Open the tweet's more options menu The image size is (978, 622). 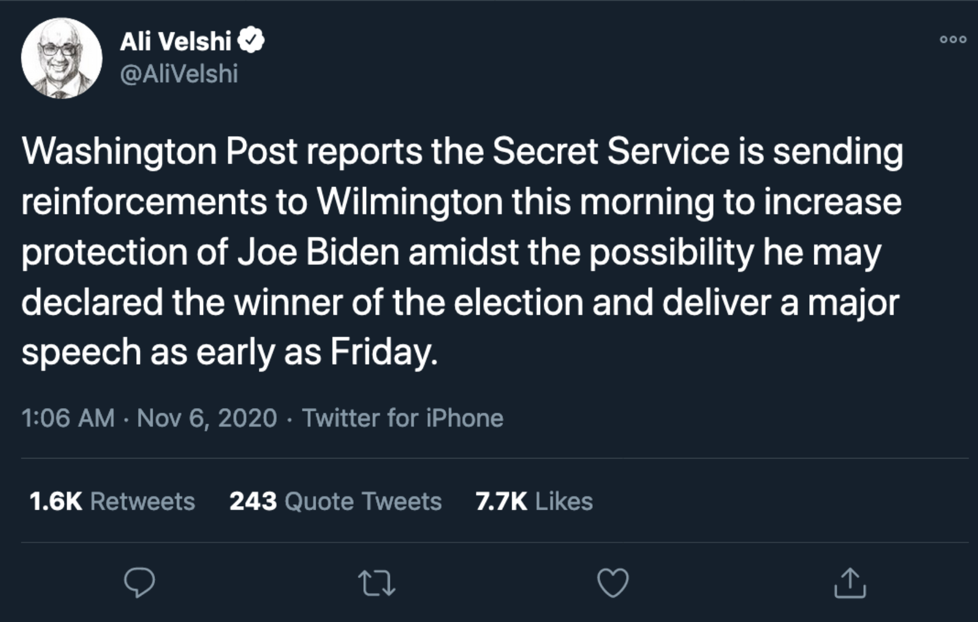tap(953, 39)
